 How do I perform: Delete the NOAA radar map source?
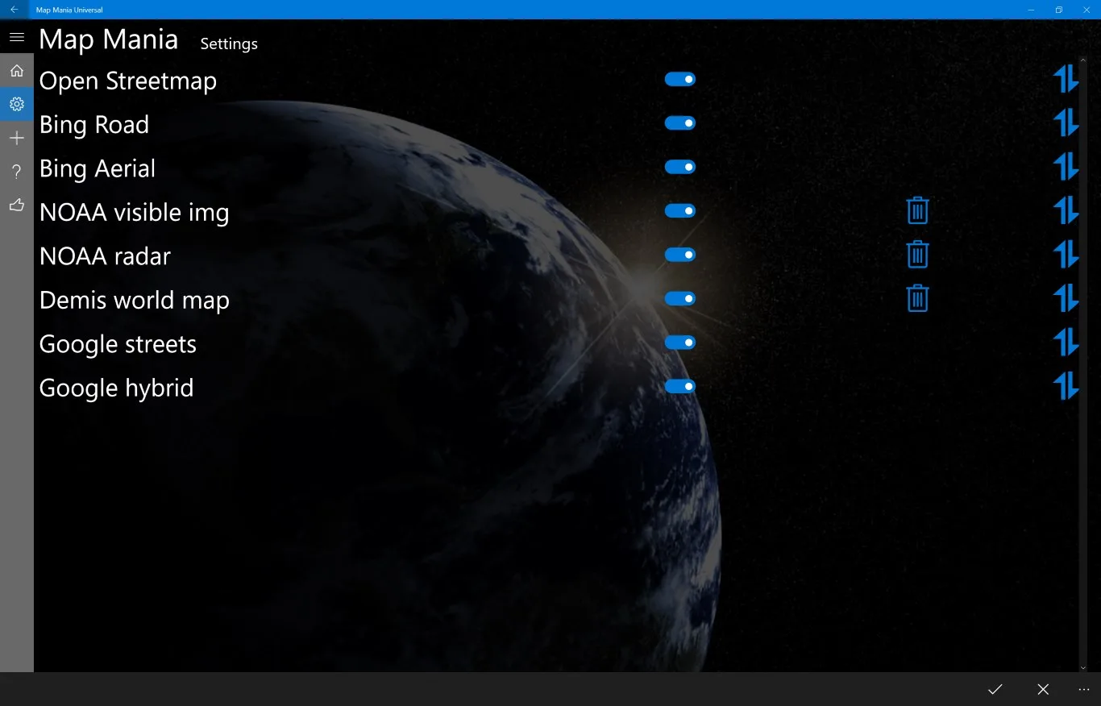[x=917, y=255]
